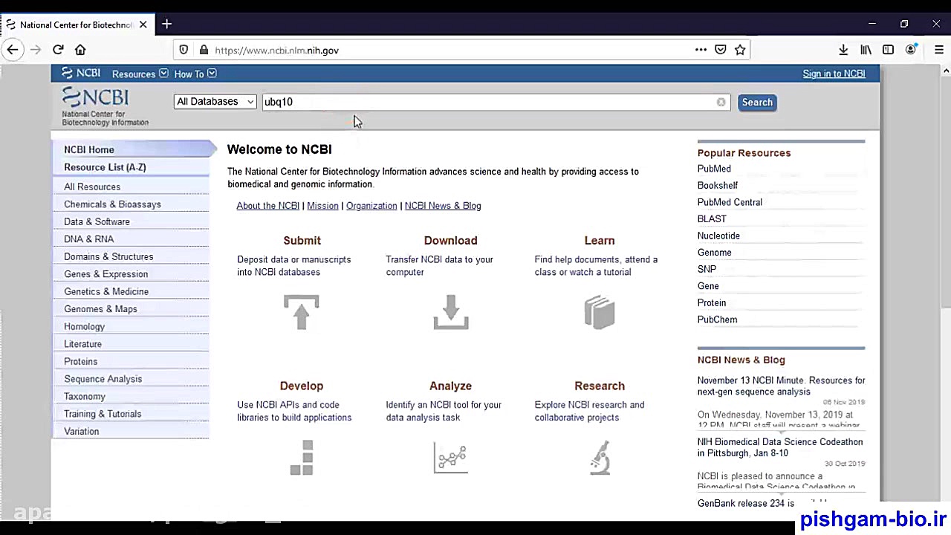Open Nucleotide in Popular Resources
This screenshot has height=535, width=951.
(718, 236)
